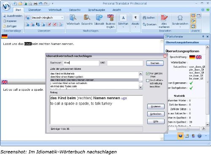Click Kopieren in the Zwischenablage group
Image resolution: width=211 pixels, height=158 pixels.
coord(10,21)
